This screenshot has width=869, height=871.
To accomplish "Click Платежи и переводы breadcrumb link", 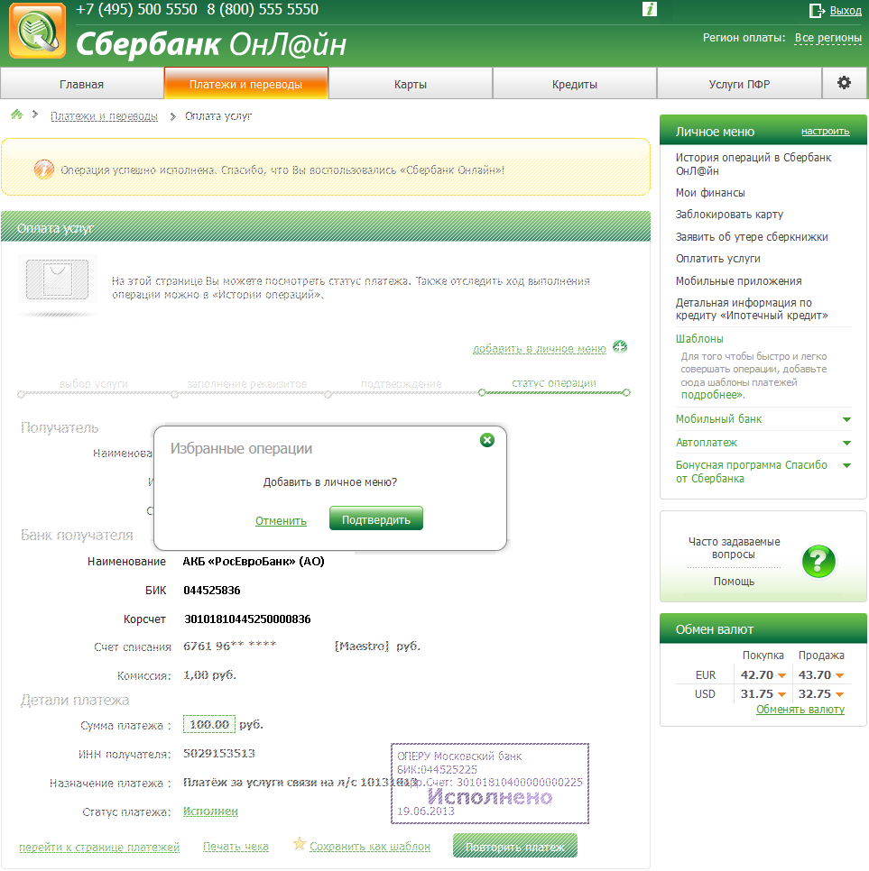I will (x=104, y=116).
